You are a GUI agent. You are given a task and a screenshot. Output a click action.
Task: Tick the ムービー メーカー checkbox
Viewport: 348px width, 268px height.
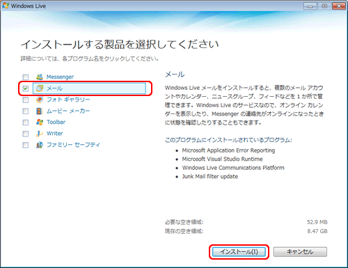26,111
